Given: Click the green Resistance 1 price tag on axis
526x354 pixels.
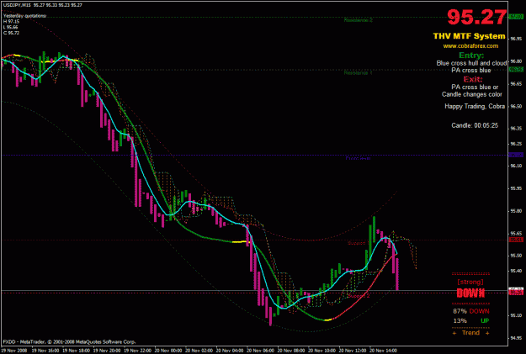Looking at the screenshot, I should click(516, 70).
